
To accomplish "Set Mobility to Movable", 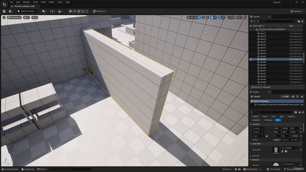I will click(x=294, y=140).
